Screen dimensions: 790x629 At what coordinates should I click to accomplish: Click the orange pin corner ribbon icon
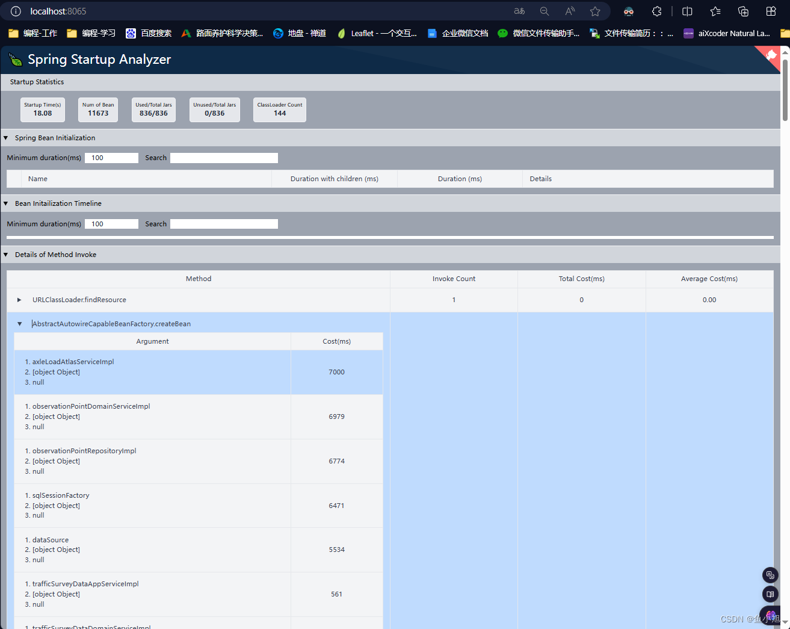(x=771, y=55)
